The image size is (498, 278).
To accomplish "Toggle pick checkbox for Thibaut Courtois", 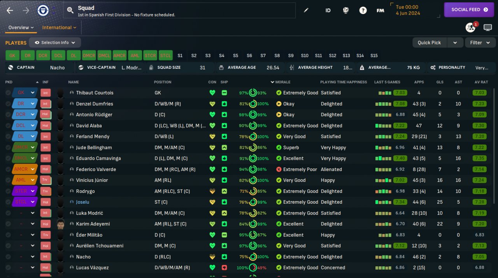I will (x=8, y=93).
